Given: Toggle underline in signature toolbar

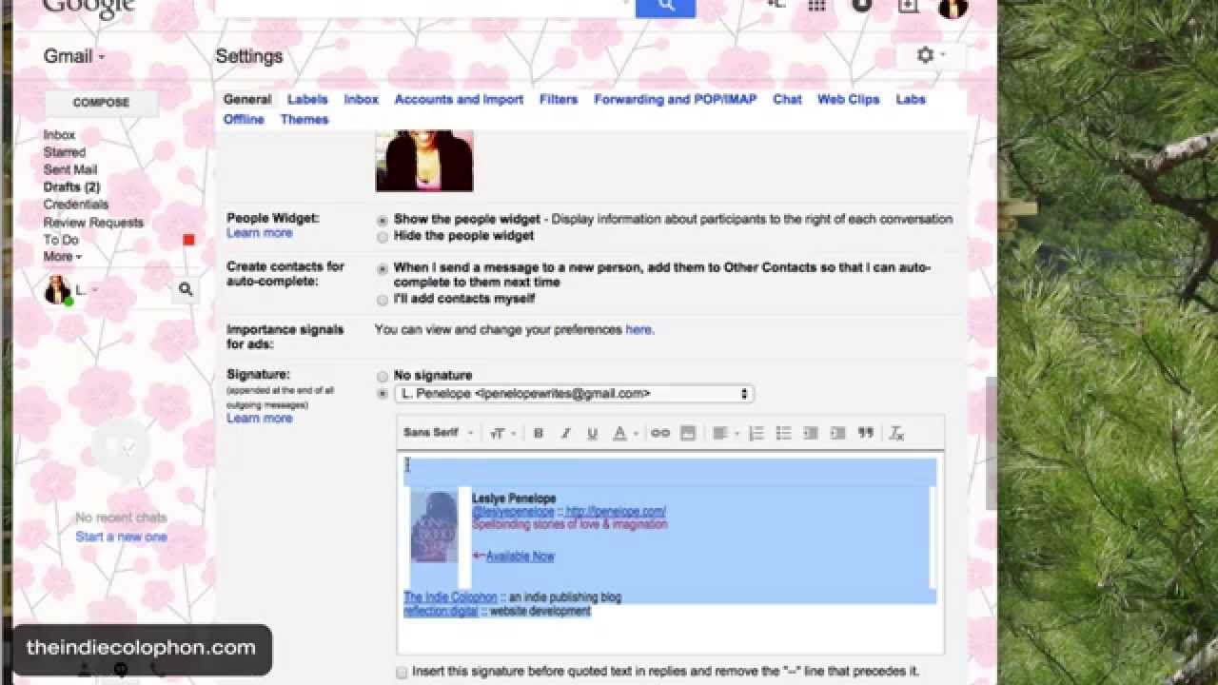Looking at the screenshot, I should 592,433.
